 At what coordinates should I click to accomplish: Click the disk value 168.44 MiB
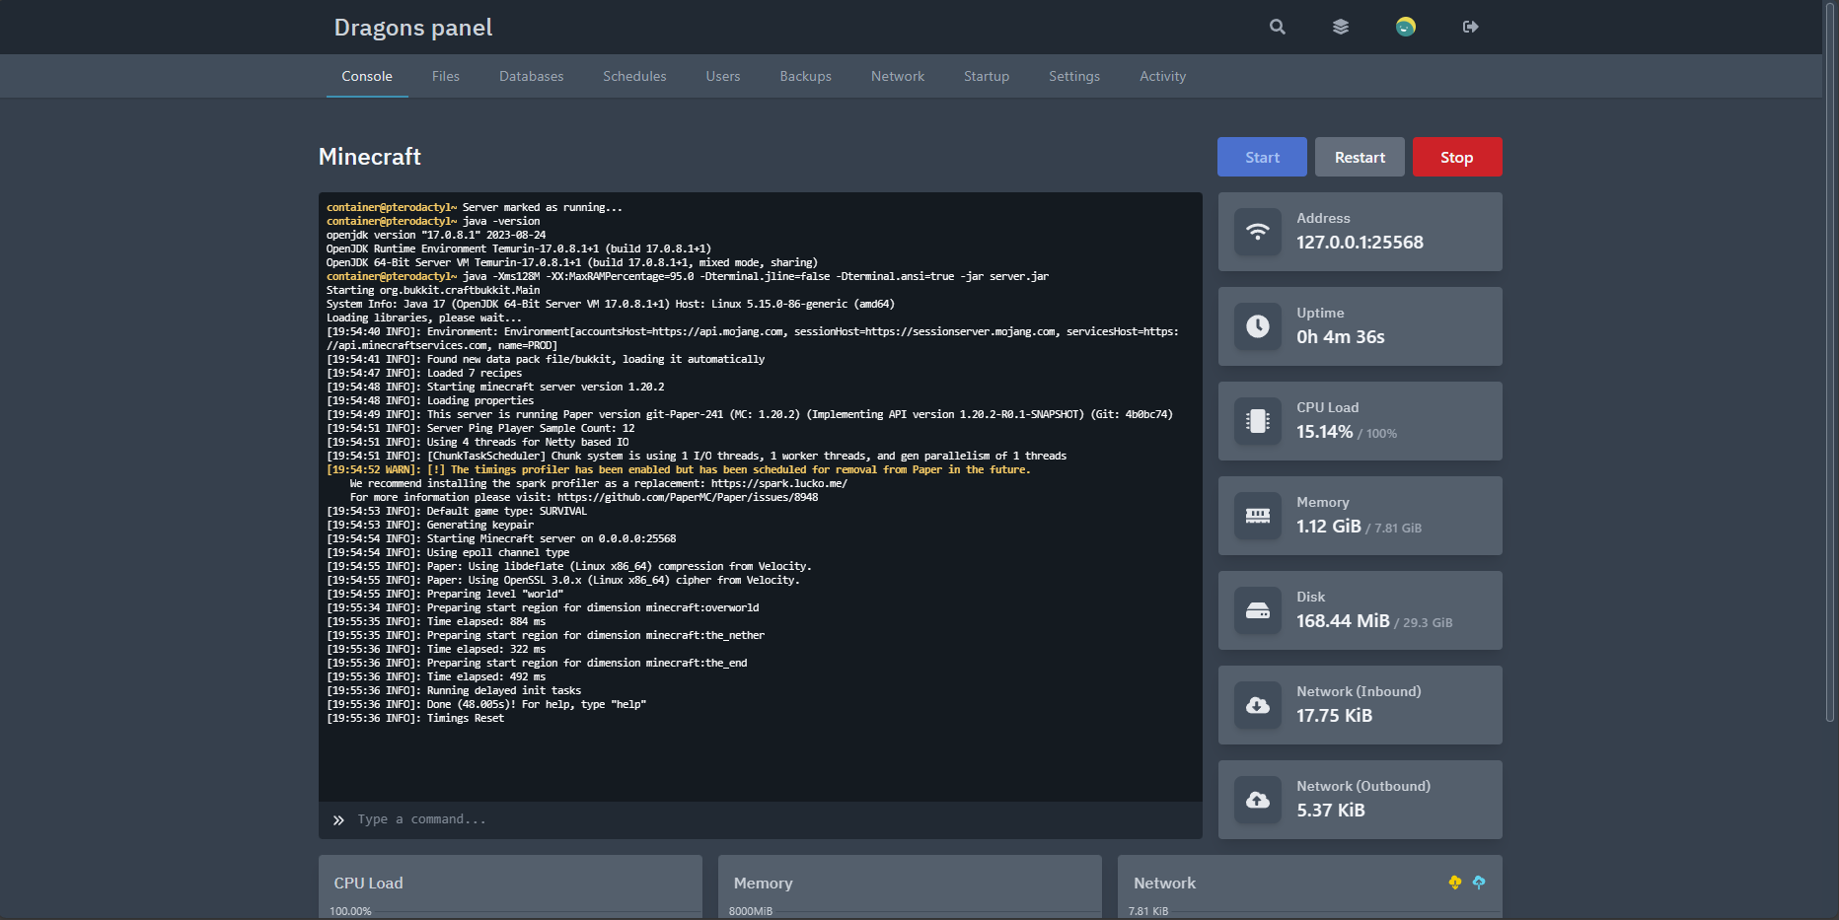point(1343,621)
